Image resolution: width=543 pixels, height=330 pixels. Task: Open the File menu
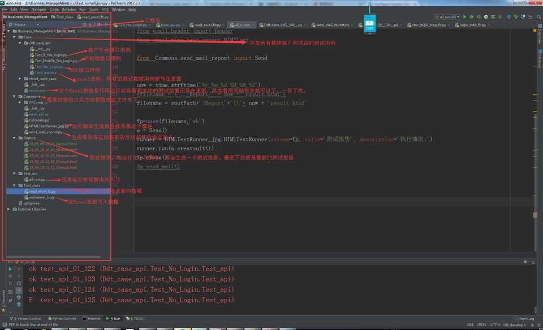pos(4,10)
